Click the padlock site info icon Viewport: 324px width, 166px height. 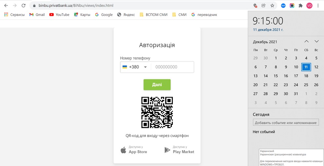34,6
